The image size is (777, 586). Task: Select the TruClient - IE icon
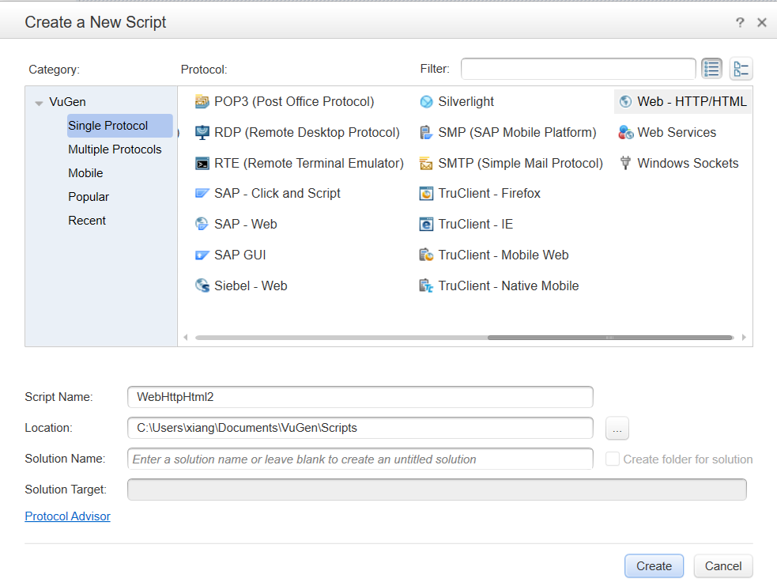tap(426, 224)
